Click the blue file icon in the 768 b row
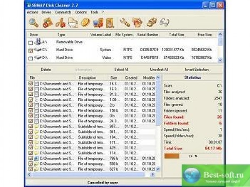The width and height of the screenshot is (250, 187). tap(37, 158)
